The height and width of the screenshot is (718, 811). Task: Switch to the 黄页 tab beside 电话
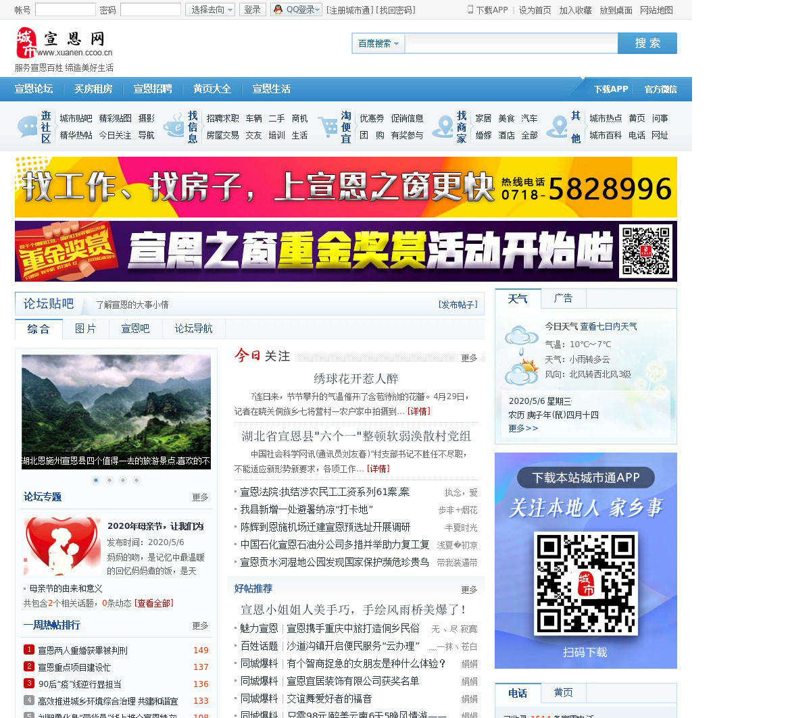[563, 692]
